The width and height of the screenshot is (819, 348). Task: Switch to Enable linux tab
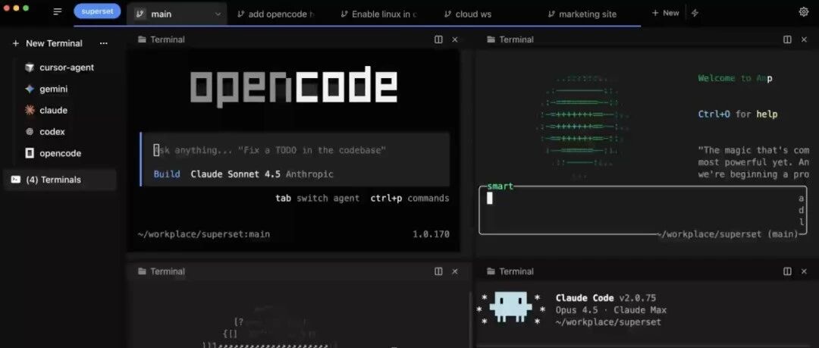point(379,14)
